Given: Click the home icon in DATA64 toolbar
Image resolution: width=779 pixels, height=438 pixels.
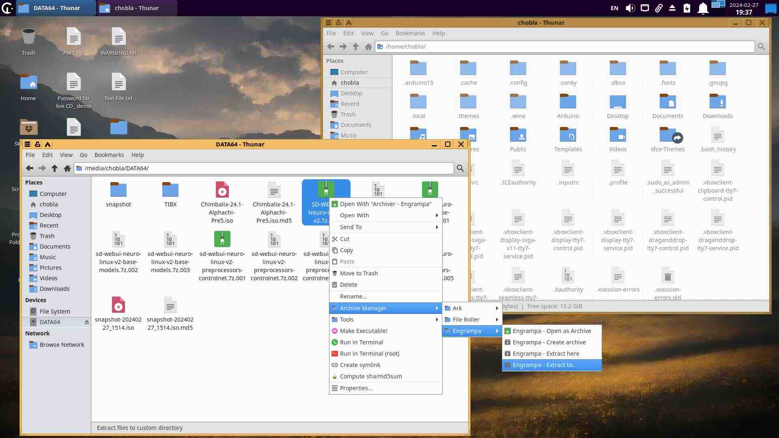Looking at the screenshot, I should 67,168.
